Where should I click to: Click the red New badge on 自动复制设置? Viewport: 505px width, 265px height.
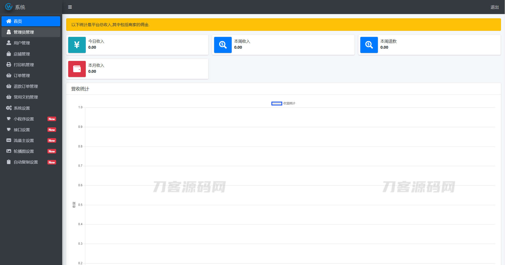(x=52, y=162)
